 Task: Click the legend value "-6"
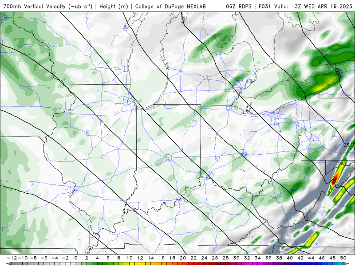coord(43,258)
